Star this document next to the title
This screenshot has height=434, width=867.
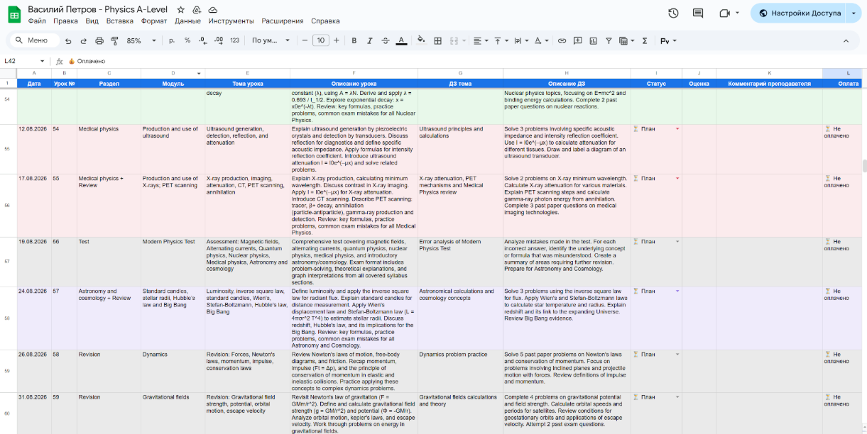click(181, 10)
